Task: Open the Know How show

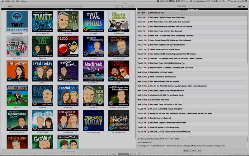Action: (68, 71)
